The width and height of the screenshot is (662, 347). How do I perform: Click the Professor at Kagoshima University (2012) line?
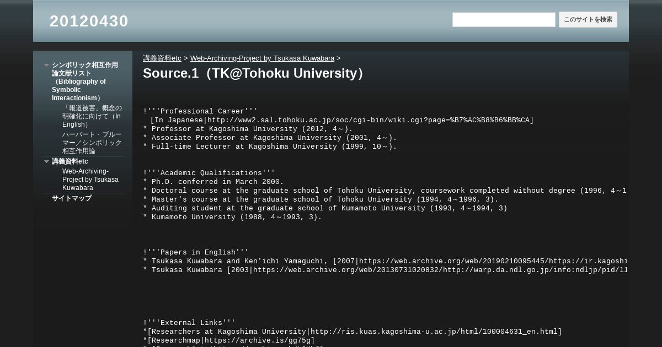tap(248, 129)
